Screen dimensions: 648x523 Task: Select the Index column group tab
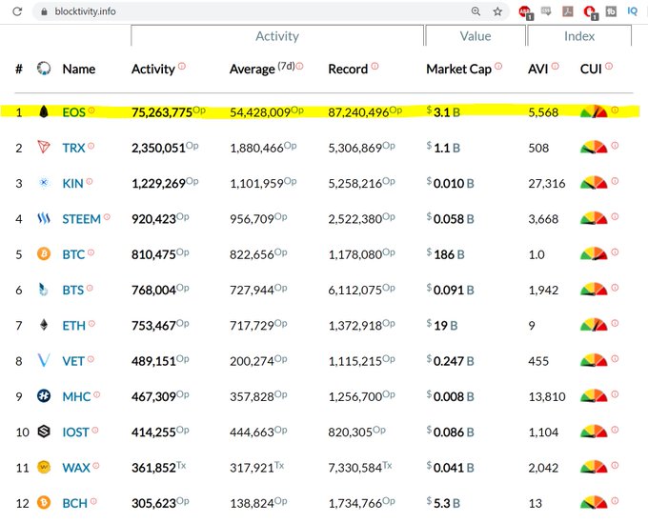579,36
